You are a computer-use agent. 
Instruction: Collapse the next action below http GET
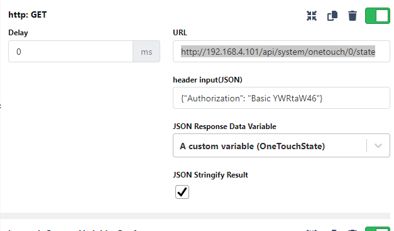312,230
